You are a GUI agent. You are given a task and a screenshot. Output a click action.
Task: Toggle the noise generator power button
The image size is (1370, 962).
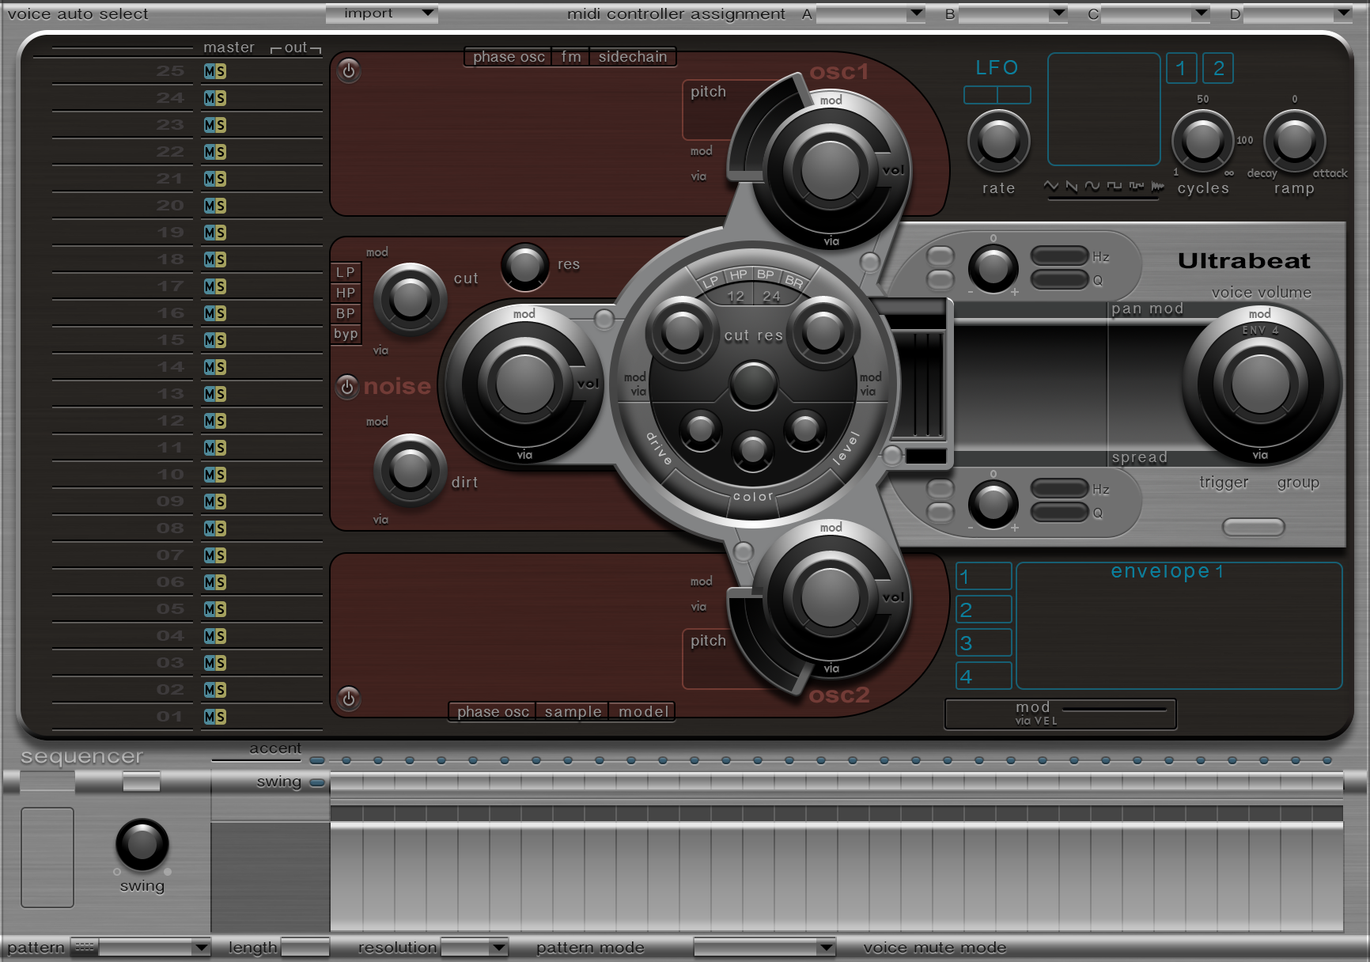pyautogui.click(x=346, y=387)
